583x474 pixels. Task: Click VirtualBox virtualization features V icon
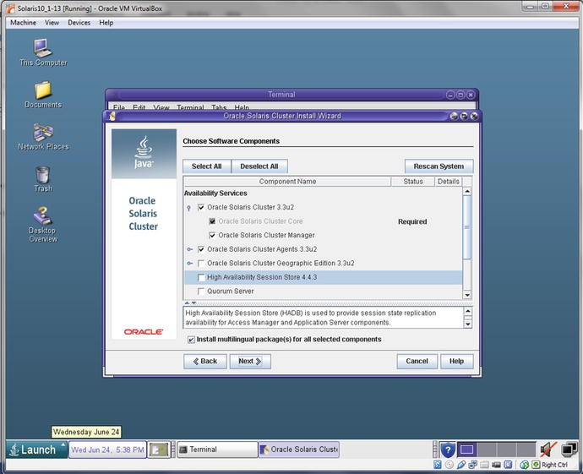pos(508,465)
